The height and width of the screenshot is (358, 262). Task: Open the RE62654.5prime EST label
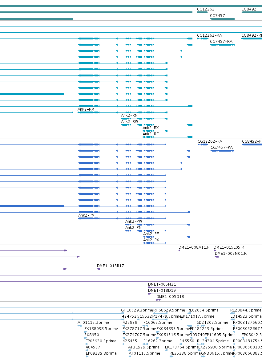click(203, 310)
